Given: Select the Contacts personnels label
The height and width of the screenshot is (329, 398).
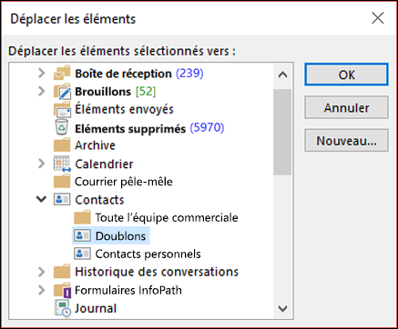Looking at the screenshot, I should coord(148,254).
